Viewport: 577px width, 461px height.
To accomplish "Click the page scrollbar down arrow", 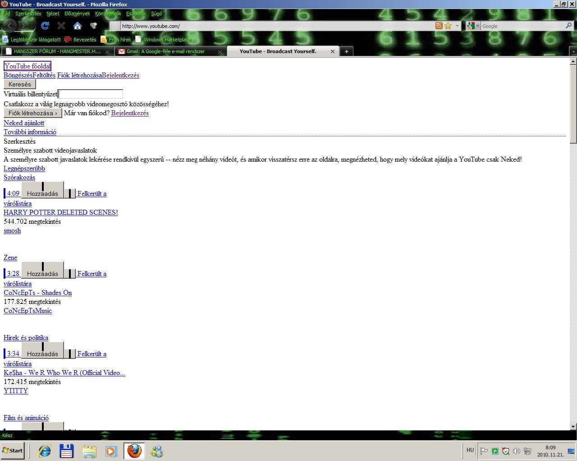I will (x=573, y=426).
